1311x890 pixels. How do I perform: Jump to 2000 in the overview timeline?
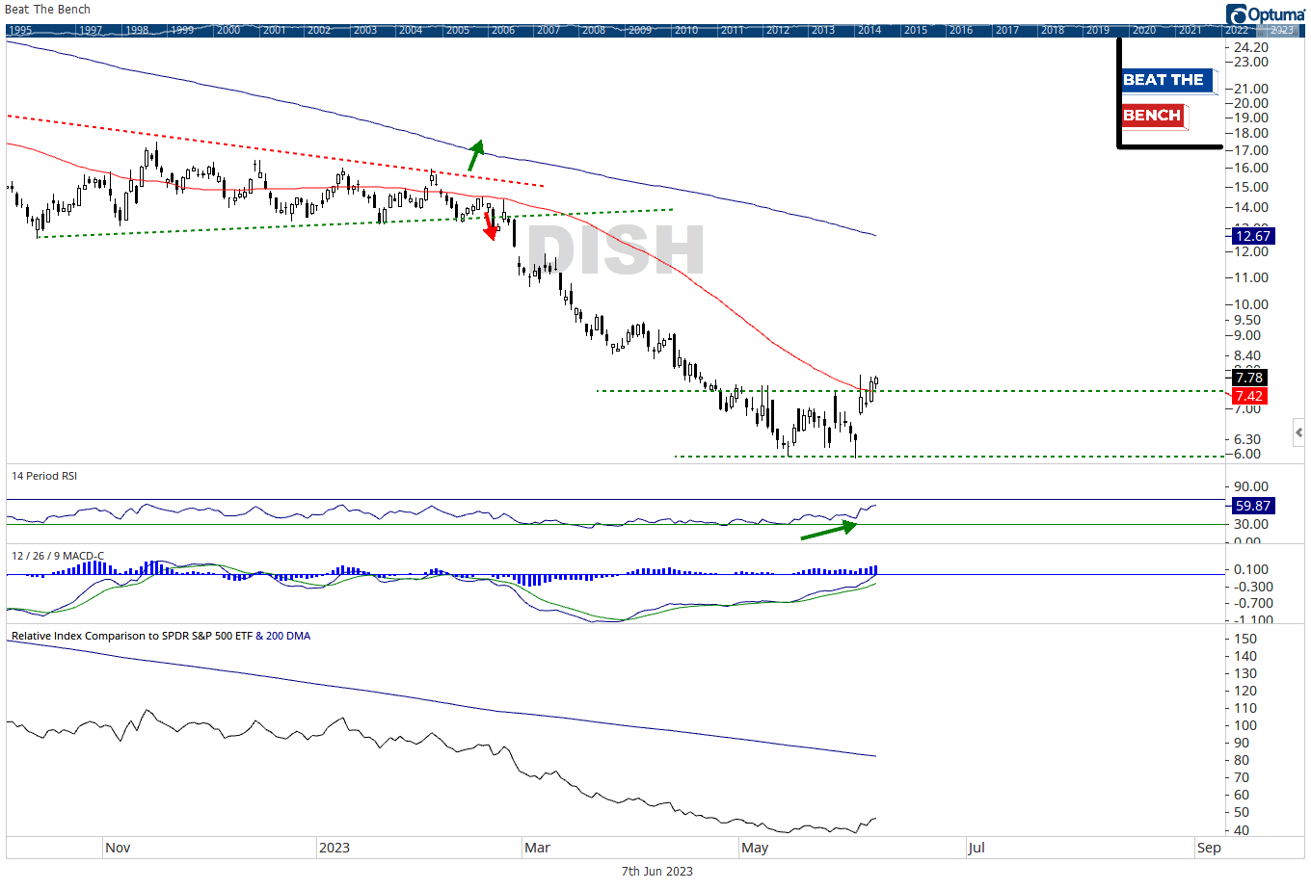tap(228, 30)
